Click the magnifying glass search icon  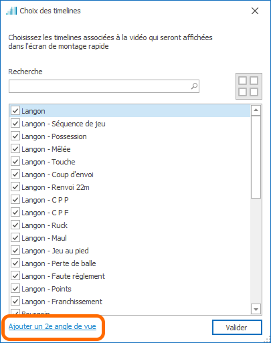pyautogui.click(x=194, y=86)
